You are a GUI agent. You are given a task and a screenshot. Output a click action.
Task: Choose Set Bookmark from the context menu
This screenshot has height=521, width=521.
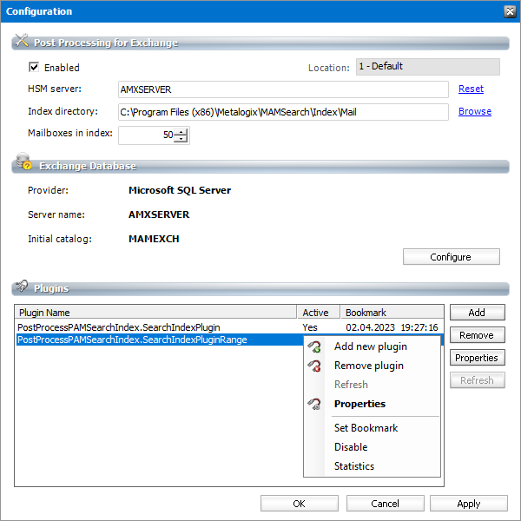coord(366,428)
